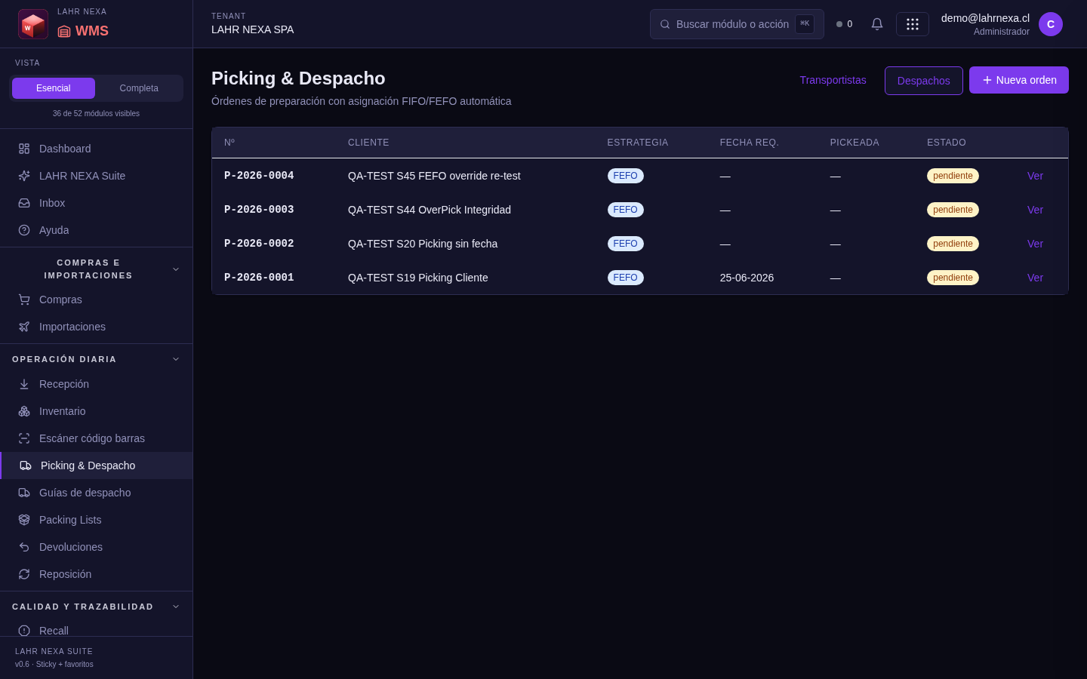Viewport: 1087px width, 679px height.
Task: Click the LAHR NEXA cube logo
Action: coord(33,24)
